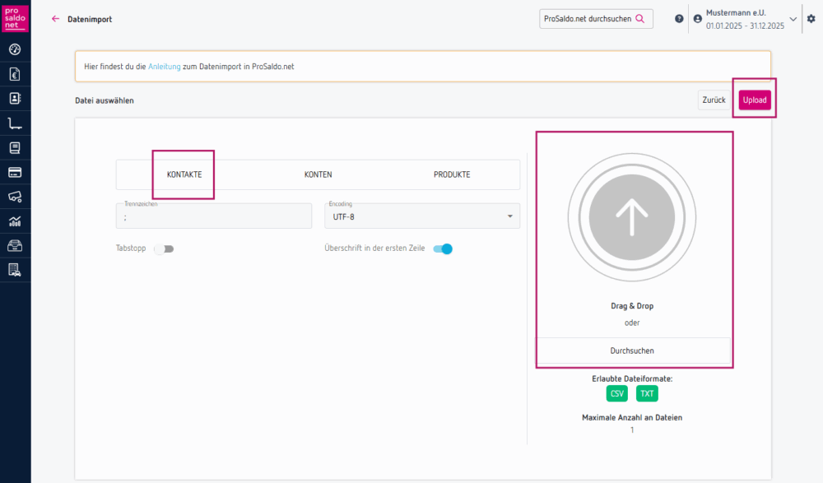This screenshot has height=483, width=823.
Task: Click the chart statistics icon in sidebar
Action: tap(15, 221)
